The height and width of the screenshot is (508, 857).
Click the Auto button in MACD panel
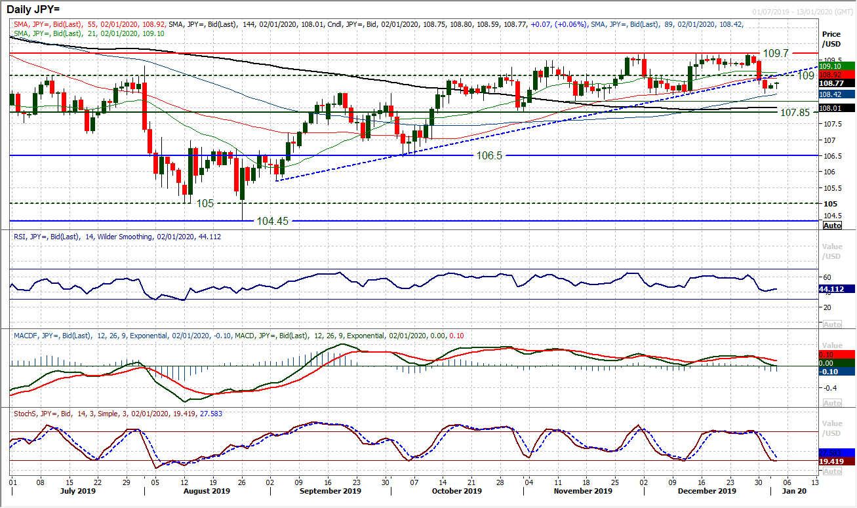click(831, 403)
